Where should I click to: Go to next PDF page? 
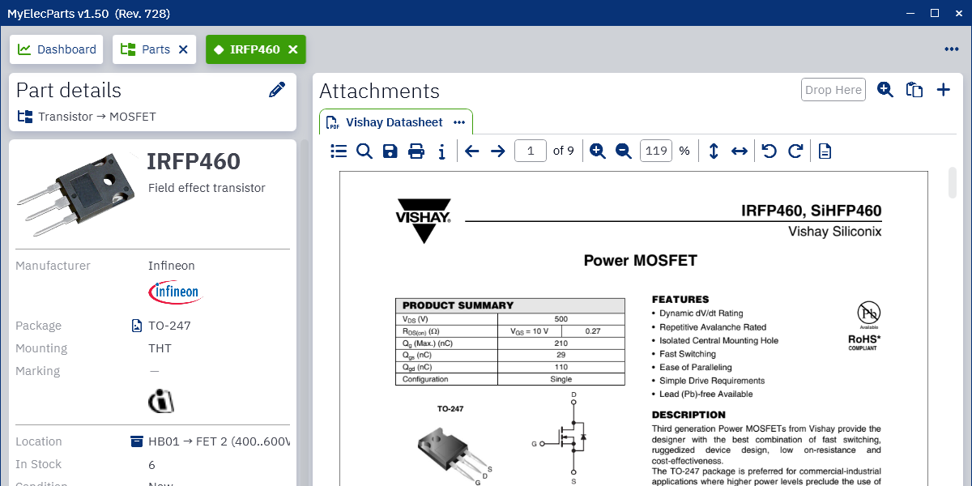coord(498,151)
